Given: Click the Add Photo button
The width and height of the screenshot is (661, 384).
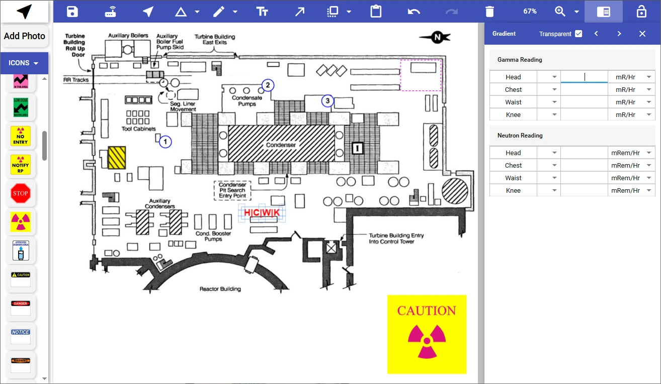Looking at the screenshot, I should [24, 36].
